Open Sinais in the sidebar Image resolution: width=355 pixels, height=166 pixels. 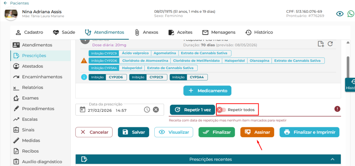coord(41,130)
